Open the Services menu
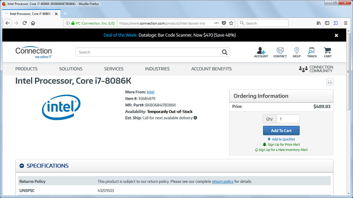Image resolution: width=353 pixels, height=198 pixels. pyautogui.click(x=114, y=69)
